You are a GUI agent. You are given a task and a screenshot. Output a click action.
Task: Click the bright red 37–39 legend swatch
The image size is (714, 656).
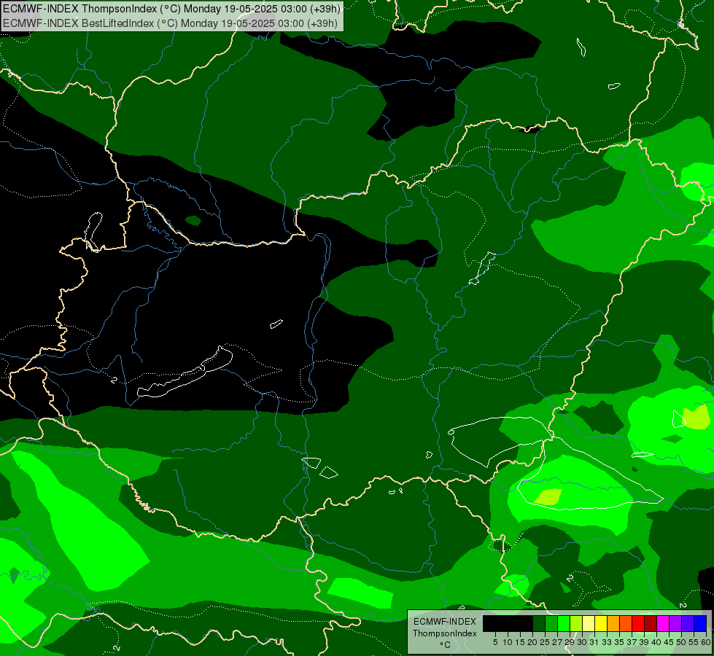(638, 623)
